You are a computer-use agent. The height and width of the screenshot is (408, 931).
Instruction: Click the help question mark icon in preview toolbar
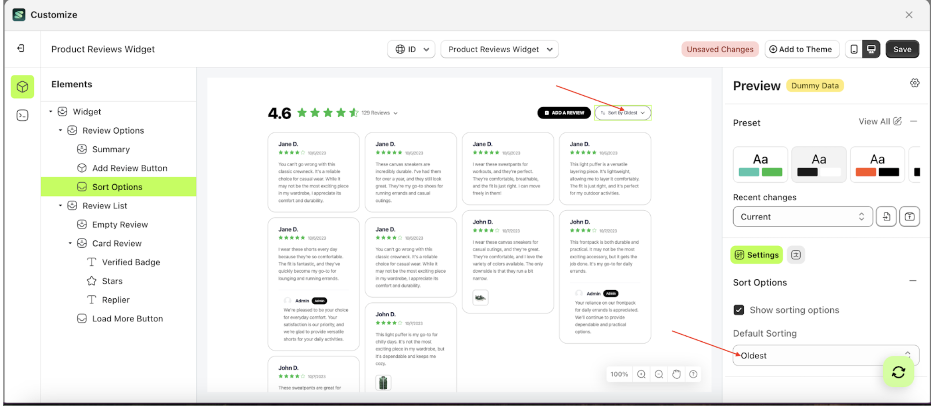693,374
